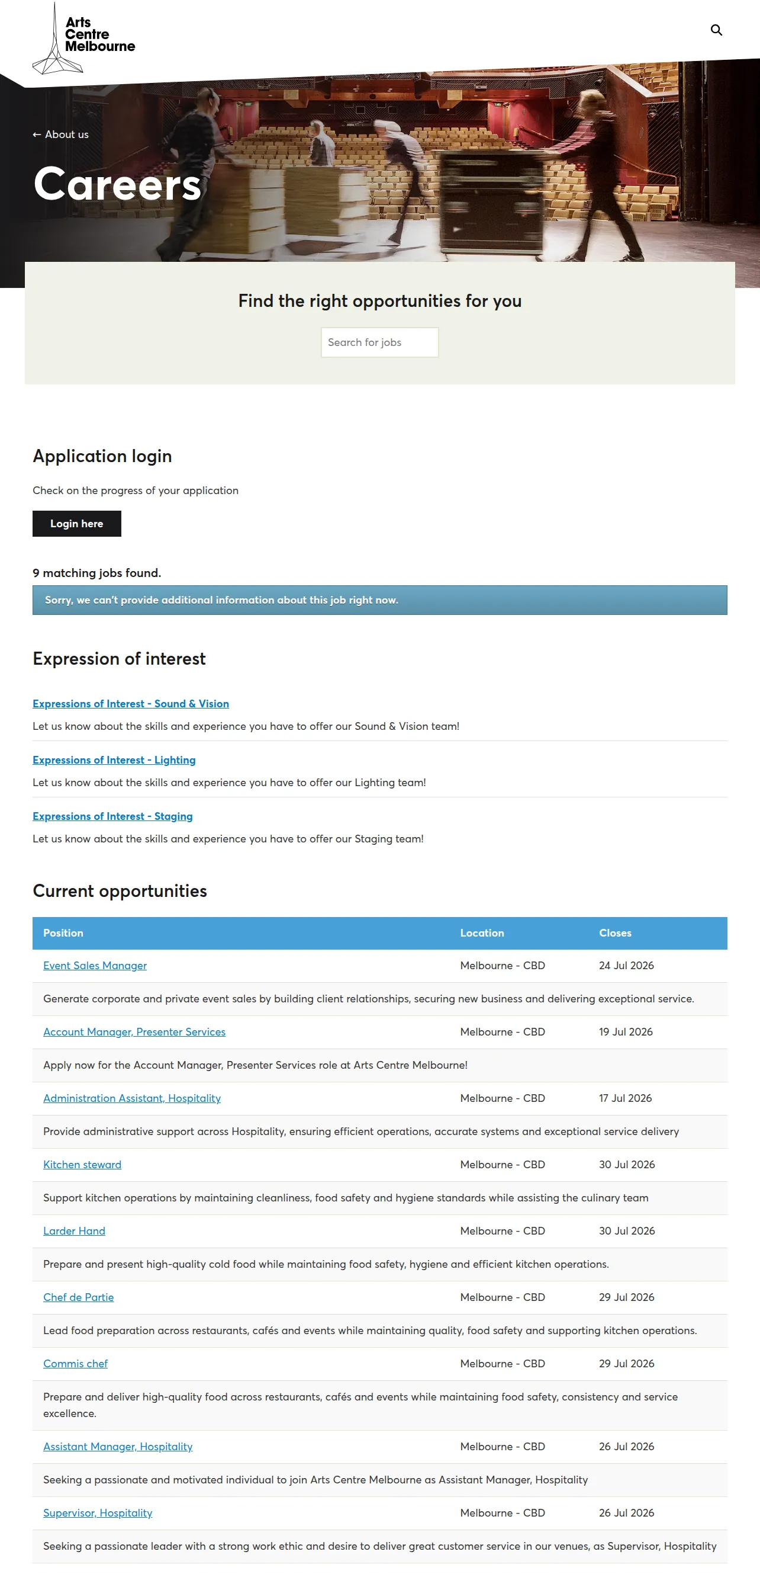
Task: Click the 'Sorry, we can't provide additional information' banner
Action: tap(380, 600)
